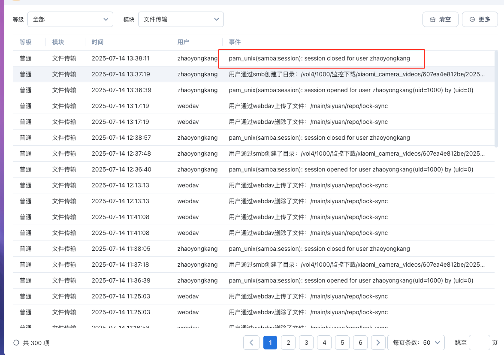
Task: Click the webdav 上传了文件 event at 12:13:13
Action: [x=308, y=185]
